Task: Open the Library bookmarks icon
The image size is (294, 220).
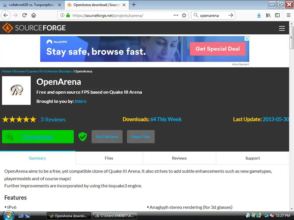Action: (268, 15)
